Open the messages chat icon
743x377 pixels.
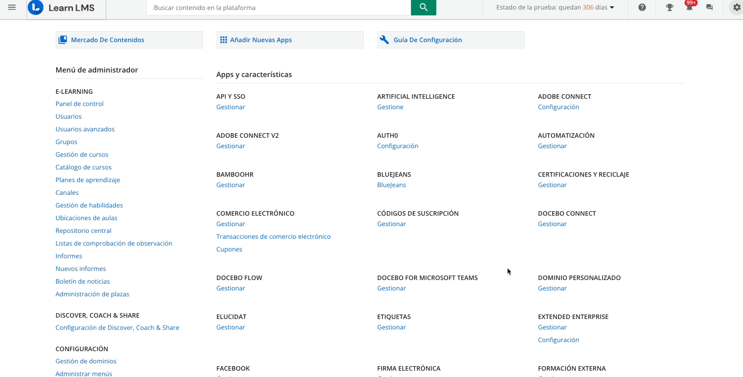(709, 7)
